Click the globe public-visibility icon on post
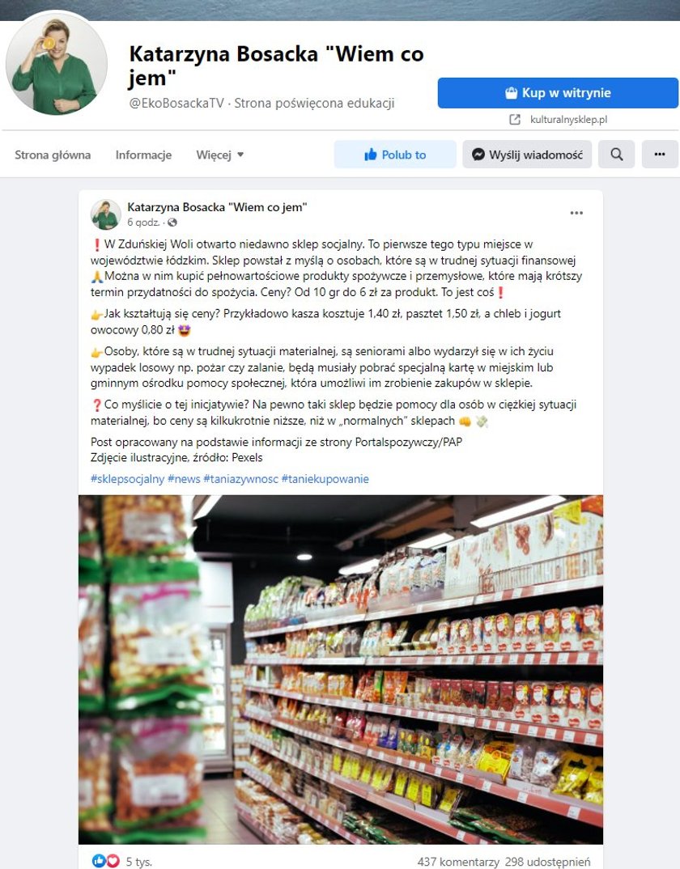Image resolution: width=680 pixels, height=869 pixels. click(172, 223)
